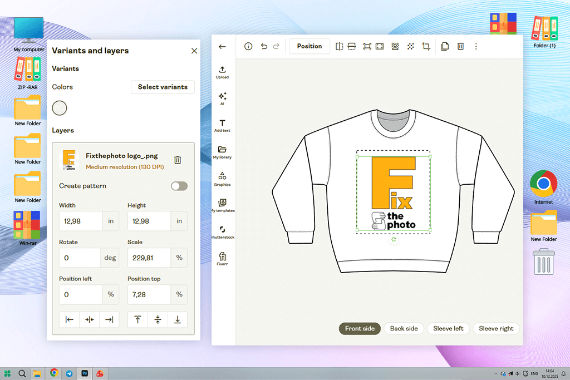570x380 pixels.
Task: Open the Graphics panel
Action: coord(222,179)
